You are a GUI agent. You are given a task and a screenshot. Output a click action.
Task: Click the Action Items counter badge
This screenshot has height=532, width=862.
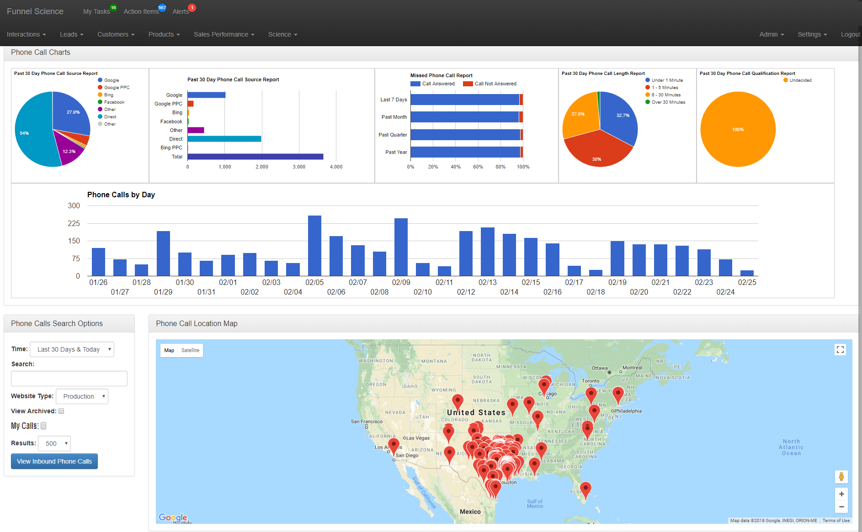tap(162, 7)
